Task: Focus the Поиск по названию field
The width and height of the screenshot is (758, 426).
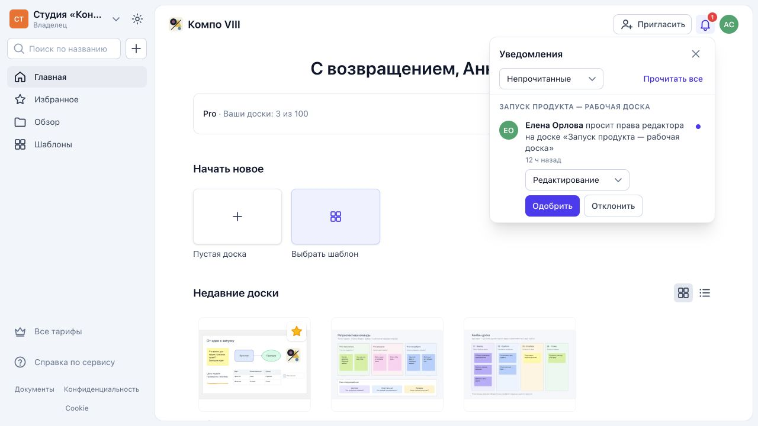Action: 64,49
